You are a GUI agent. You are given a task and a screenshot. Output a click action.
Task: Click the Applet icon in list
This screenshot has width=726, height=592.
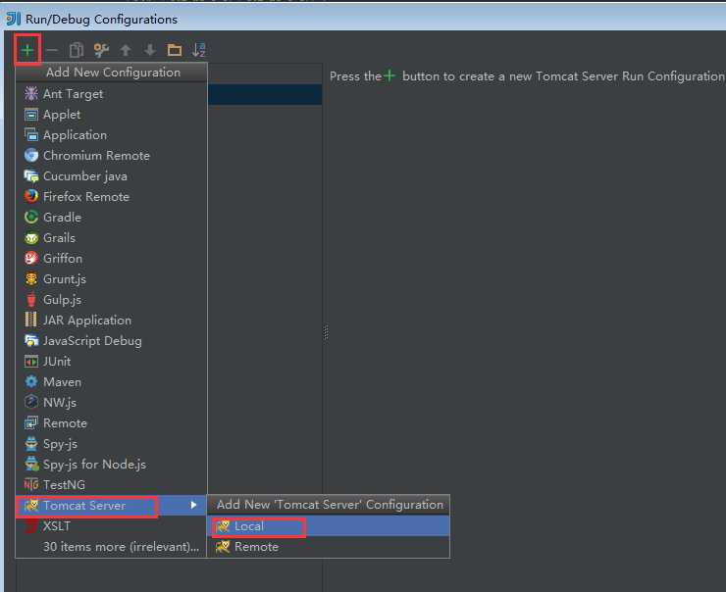pos(31,115)
